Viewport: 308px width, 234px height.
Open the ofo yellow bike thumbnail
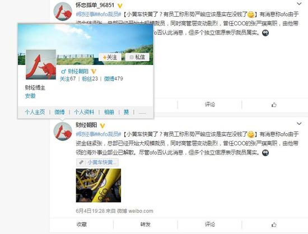99,185
